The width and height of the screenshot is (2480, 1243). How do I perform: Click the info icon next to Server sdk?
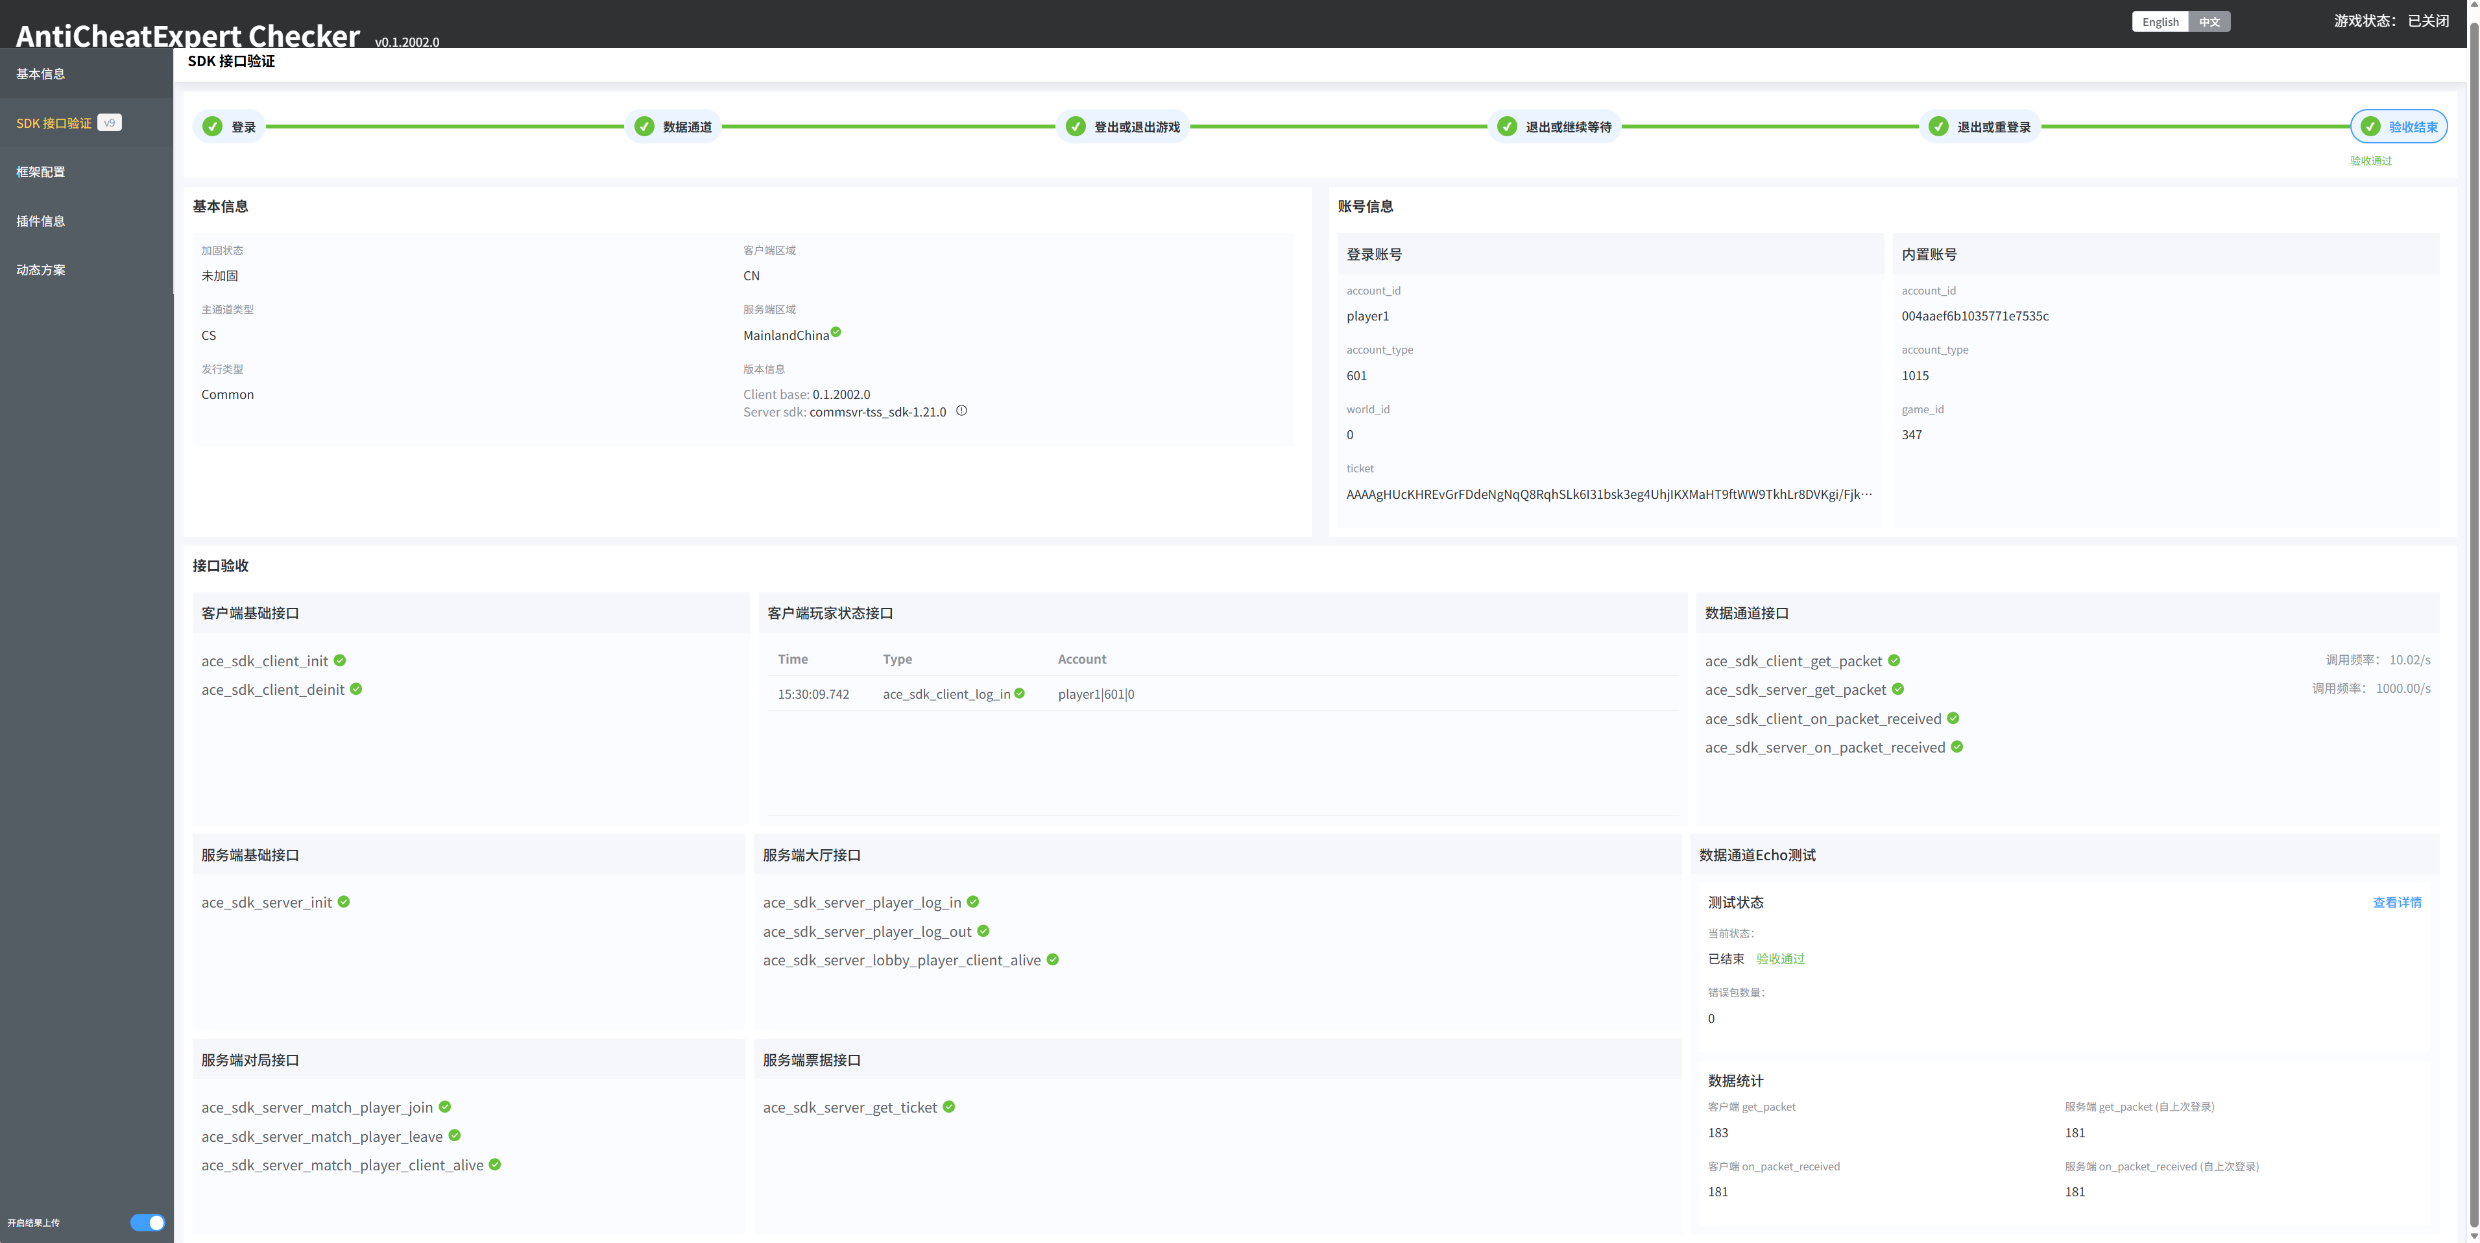961,411
